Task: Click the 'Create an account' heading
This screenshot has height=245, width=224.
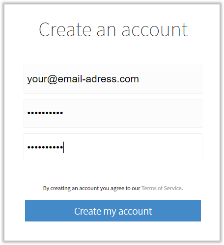Action: coord(113,30)
